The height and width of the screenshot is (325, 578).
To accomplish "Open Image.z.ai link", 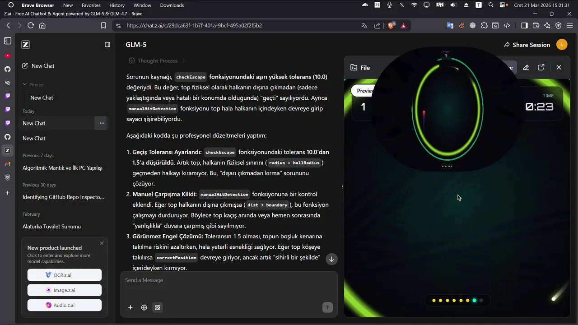I will [65, 290].
